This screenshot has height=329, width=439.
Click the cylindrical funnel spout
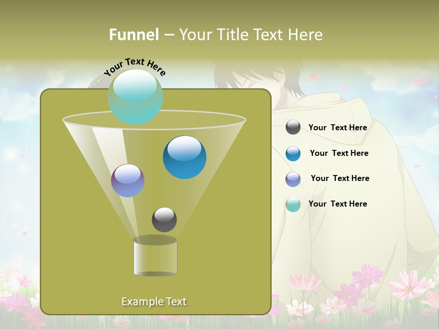pyautogui.click(x=155, y=257)
